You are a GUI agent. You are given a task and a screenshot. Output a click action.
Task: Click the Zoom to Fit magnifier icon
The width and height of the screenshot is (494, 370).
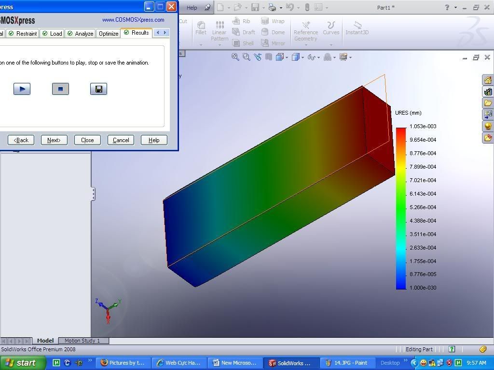[x=235, y=57]
